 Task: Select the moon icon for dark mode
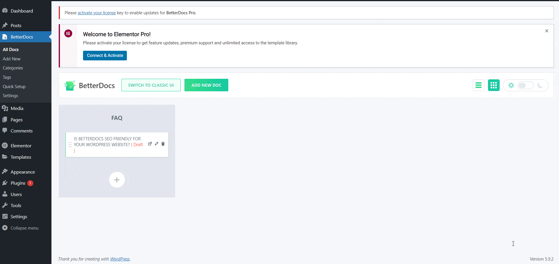pos(541,85)
